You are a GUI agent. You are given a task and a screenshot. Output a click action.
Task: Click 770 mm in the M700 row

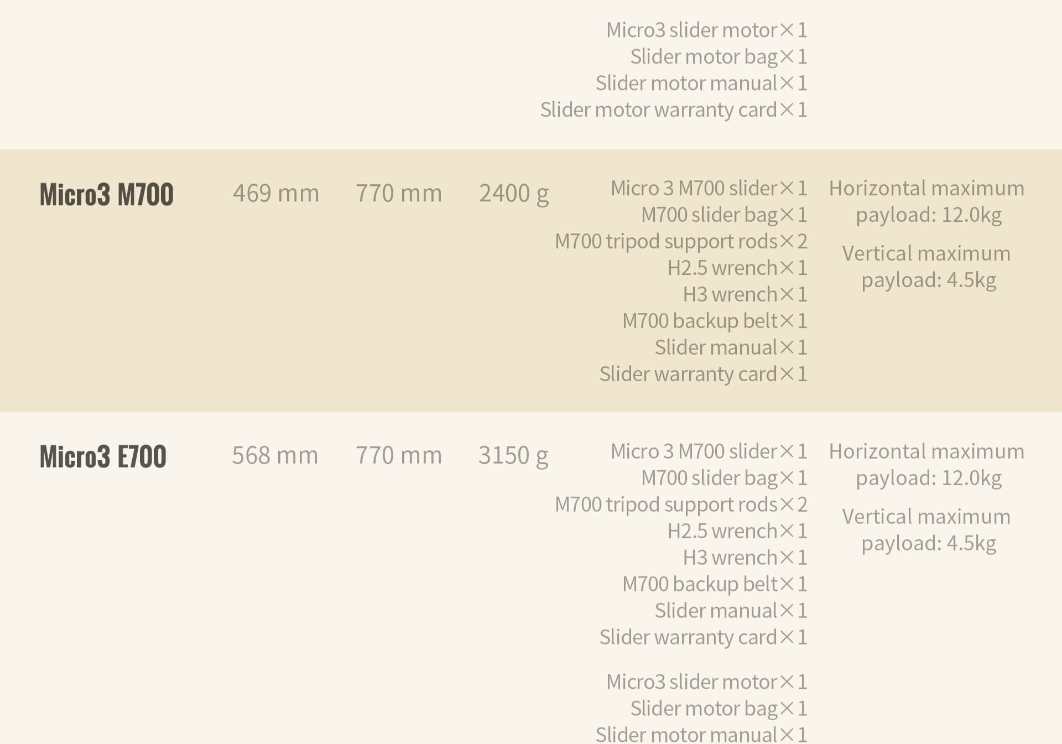[x=399, y=193]
